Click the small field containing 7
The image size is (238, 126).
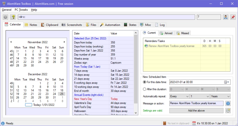(209, 17)
